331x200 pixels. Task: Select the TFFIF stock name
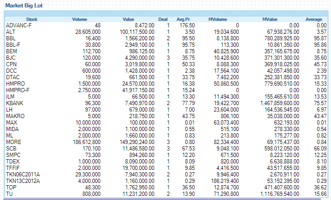(13, 168)
